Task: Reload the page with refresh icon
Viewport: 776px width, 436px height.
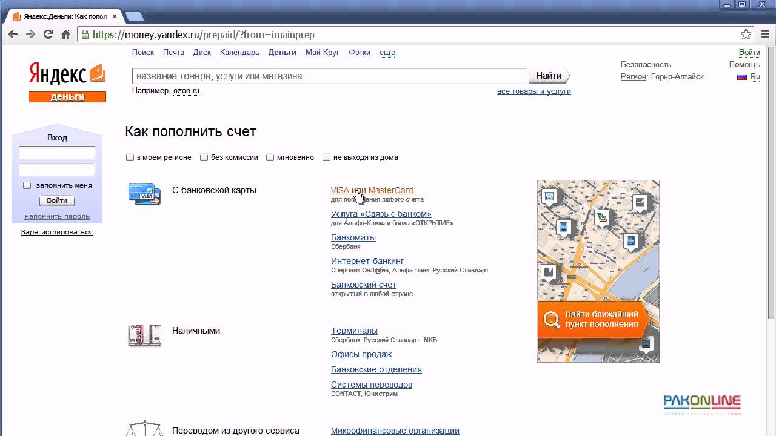Action: (x=48, y=35)
